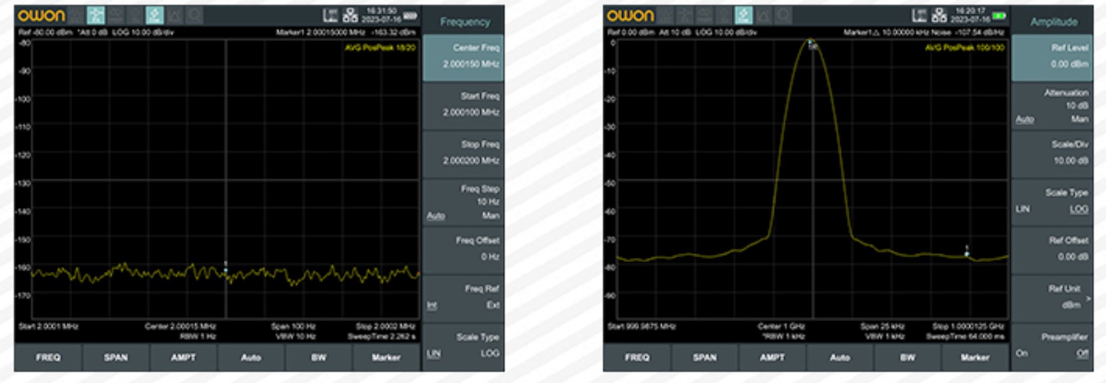Choose LIN scale type in the Amplitude menu

[x=1023, y=209]
